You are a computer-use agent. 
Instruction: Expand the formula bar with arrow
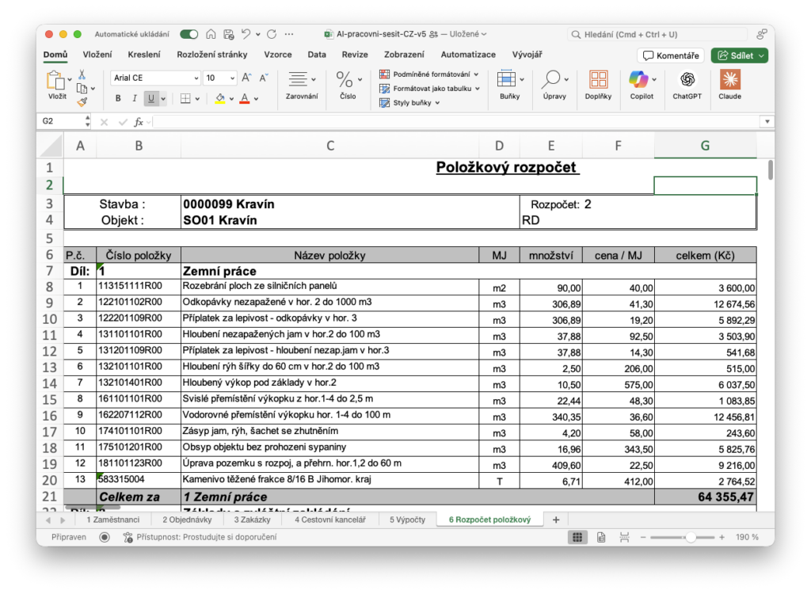[767, 122]
